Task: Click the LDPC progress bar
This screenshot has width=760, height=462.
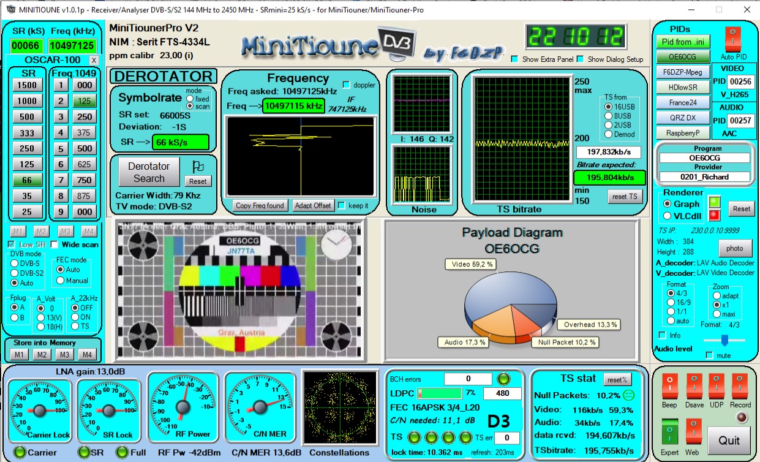Action: (440, 393)
